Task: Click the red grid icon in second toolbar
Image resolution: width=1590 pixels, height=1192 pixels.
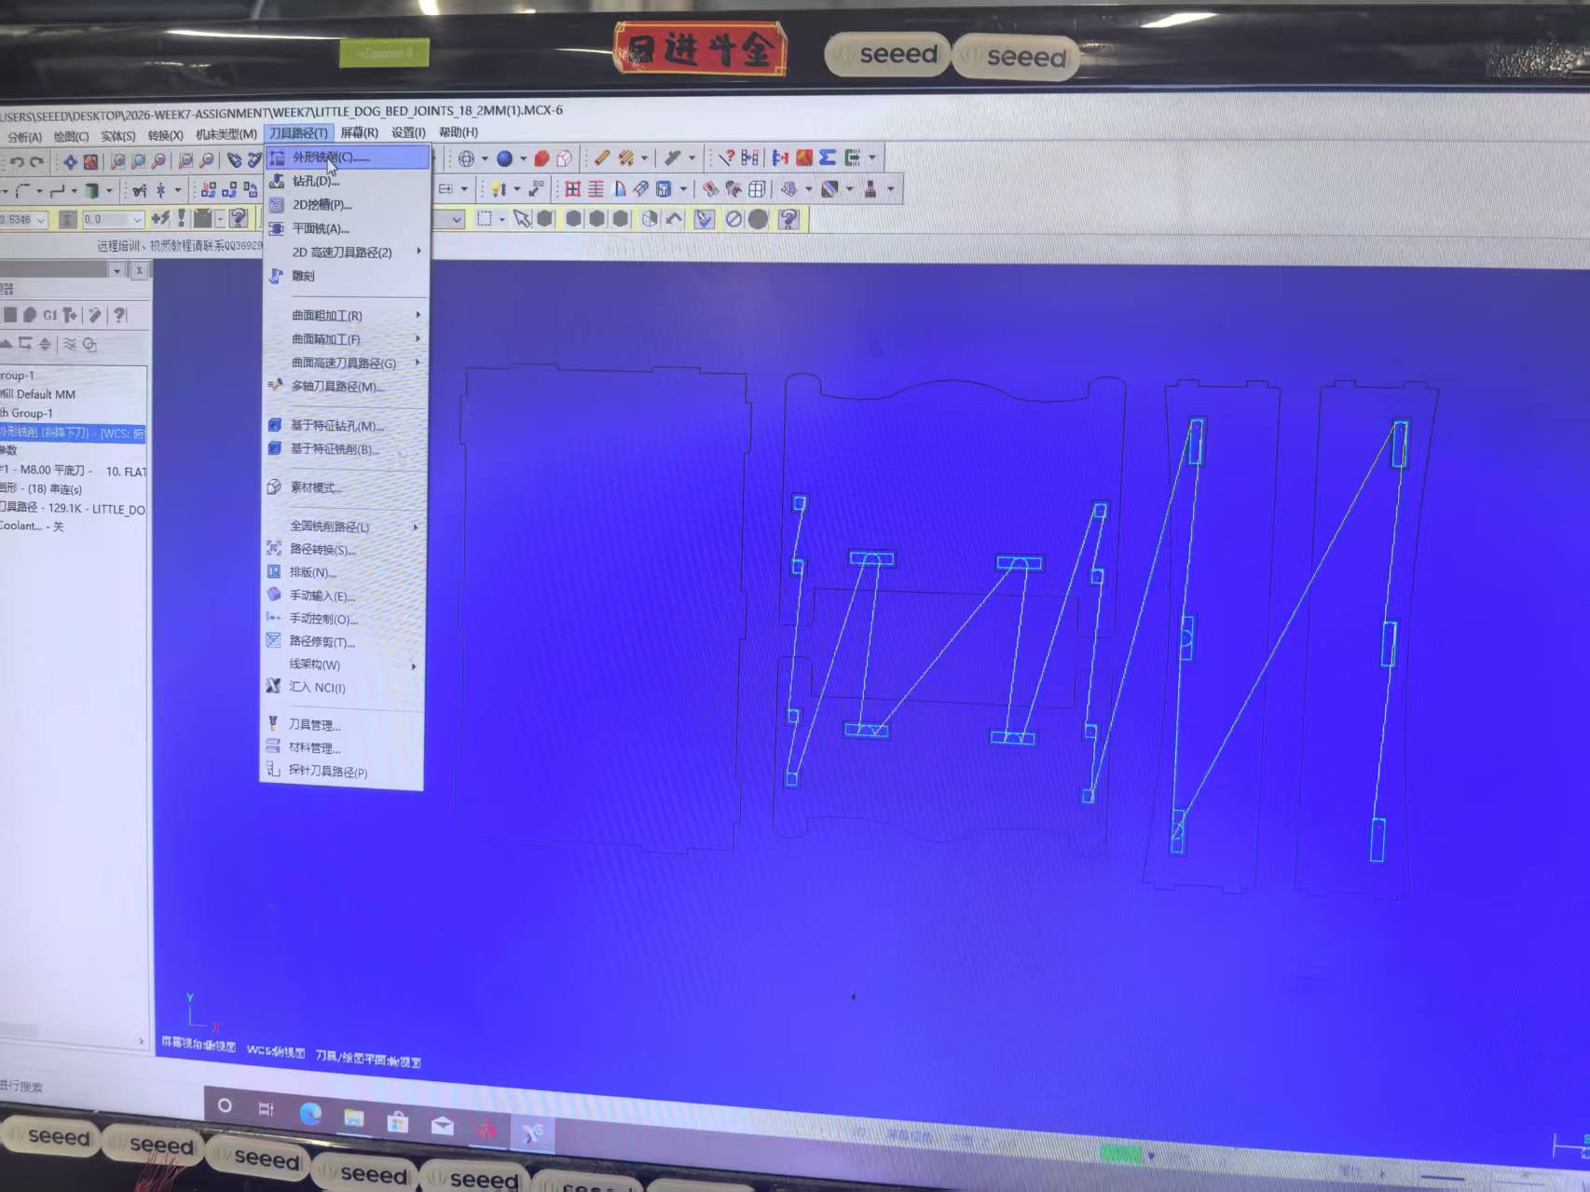Action: (x=572, y=189)
